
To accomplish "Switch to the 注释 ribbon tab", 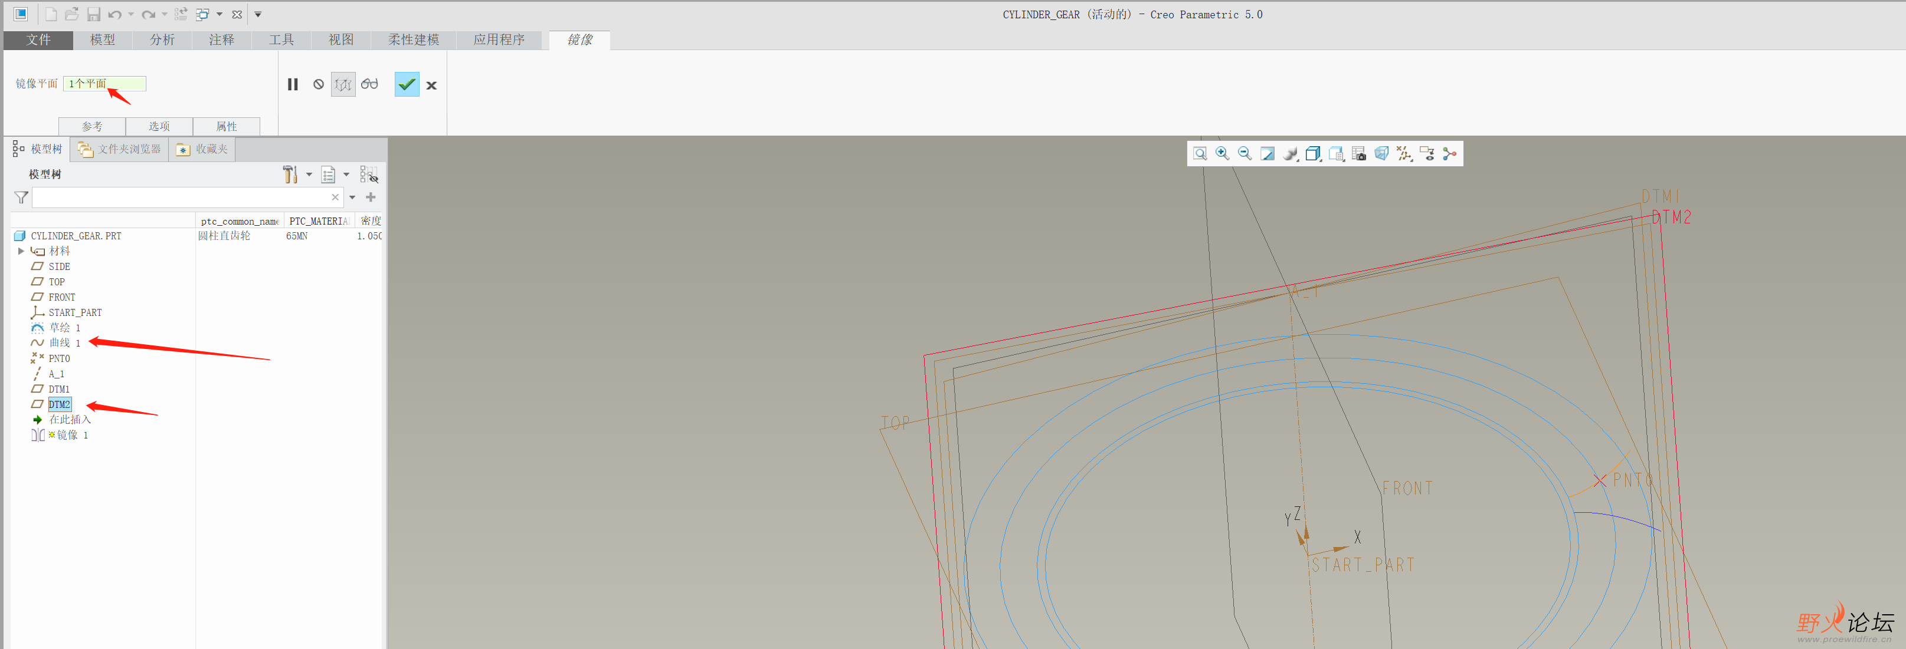I will [221, 40].
